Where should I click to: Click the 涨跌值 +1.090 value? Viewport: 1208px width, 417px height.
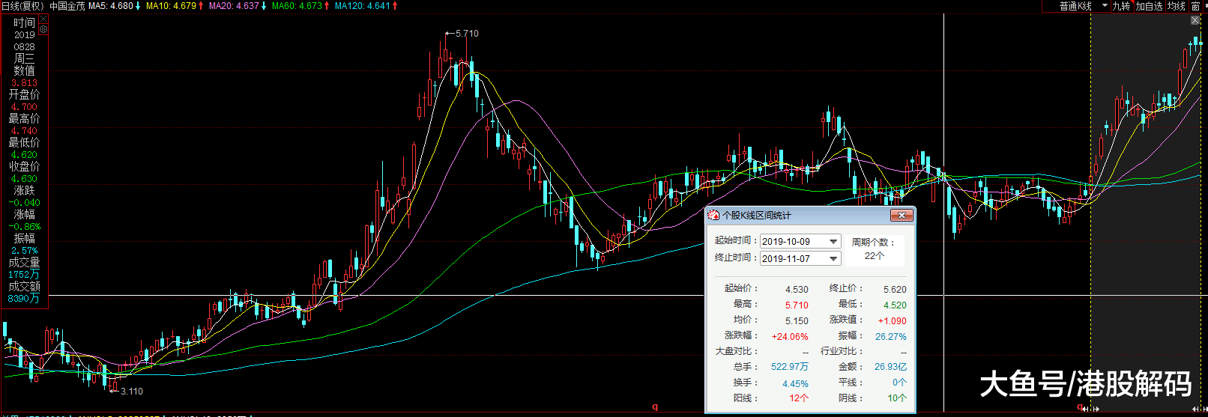coord(893,321)
